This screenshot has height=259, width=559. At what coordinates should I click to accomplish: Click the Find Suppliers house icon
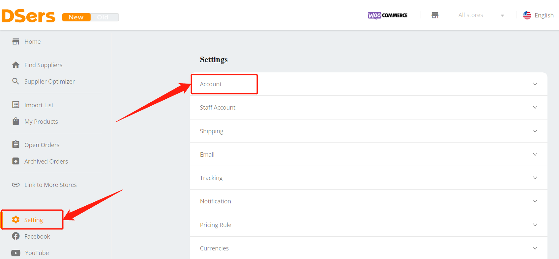(x=16, y=65)
